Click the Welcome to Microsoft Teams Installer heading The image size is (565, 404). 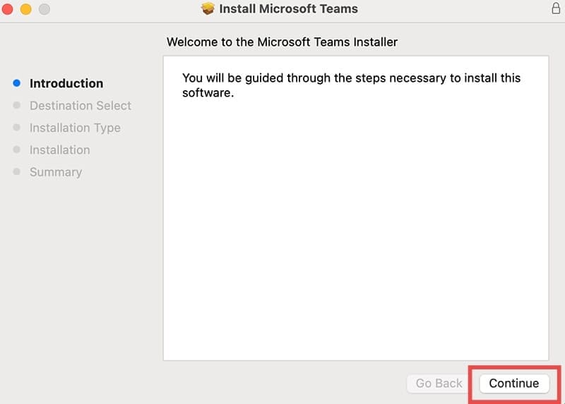point(282,42)
